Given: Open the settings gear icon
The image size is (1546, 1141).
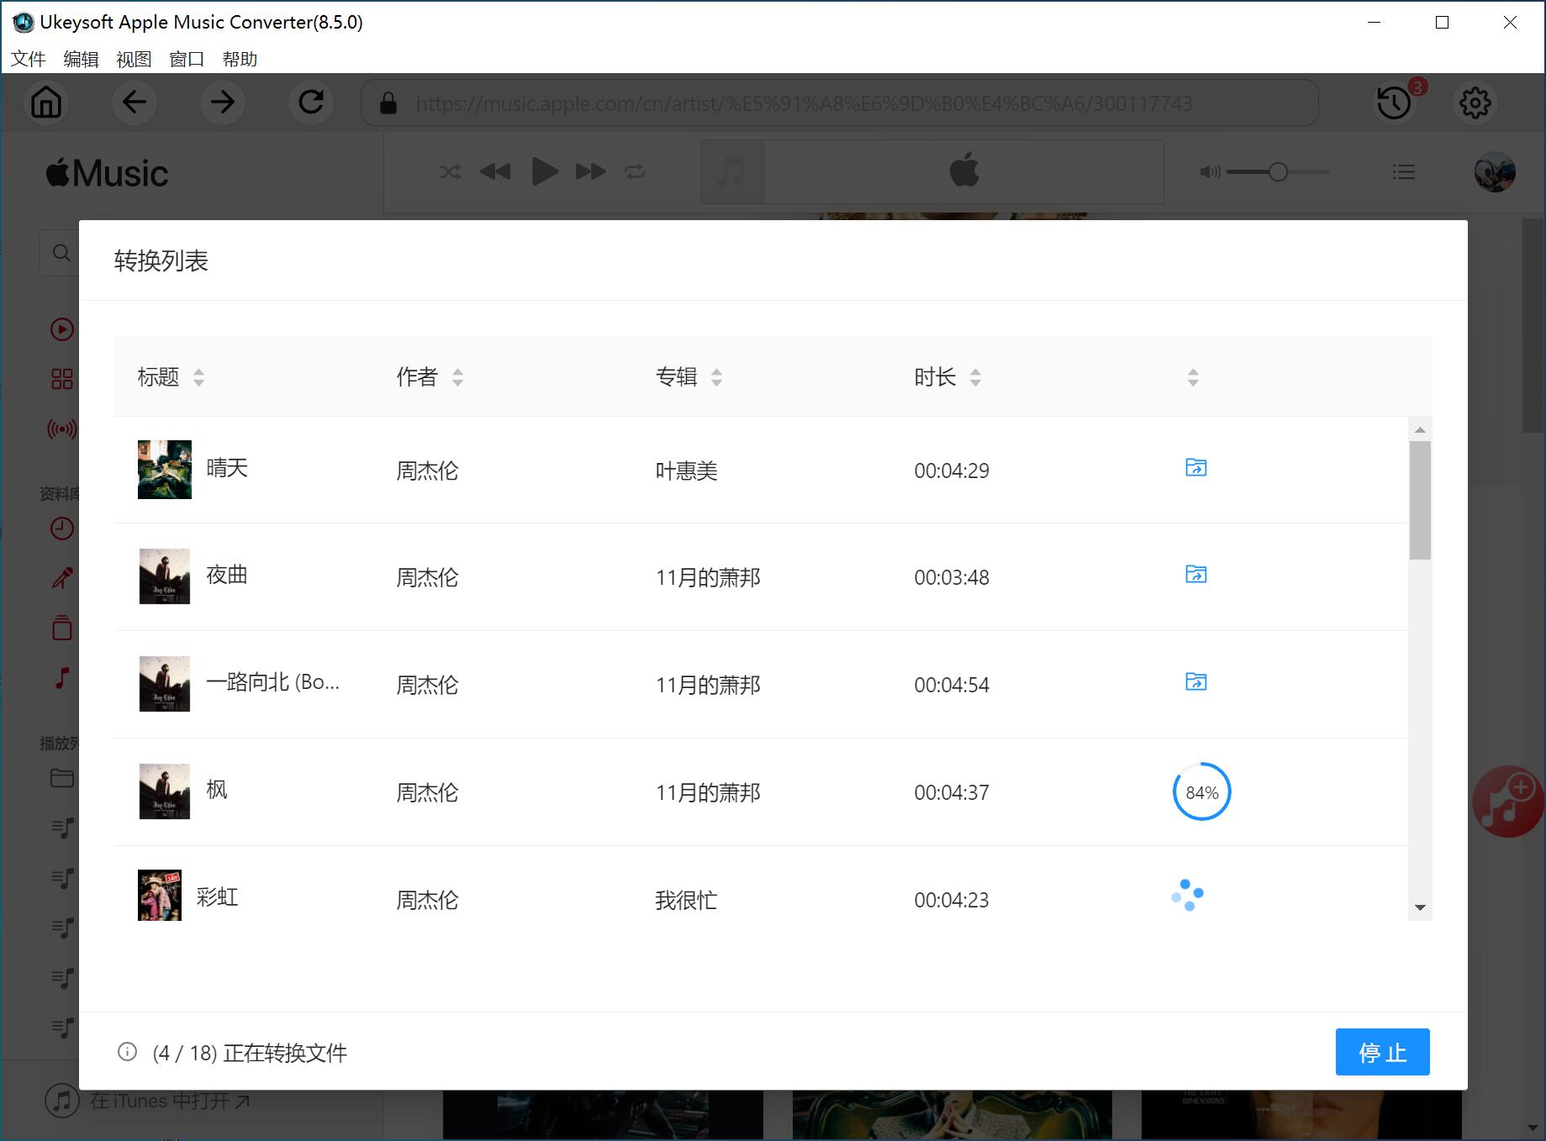Looking at the screenshot, I should pos(1475,103).
